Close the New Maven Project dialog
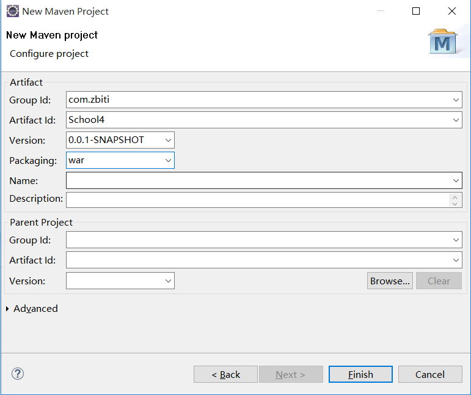 tap(451, 11)
